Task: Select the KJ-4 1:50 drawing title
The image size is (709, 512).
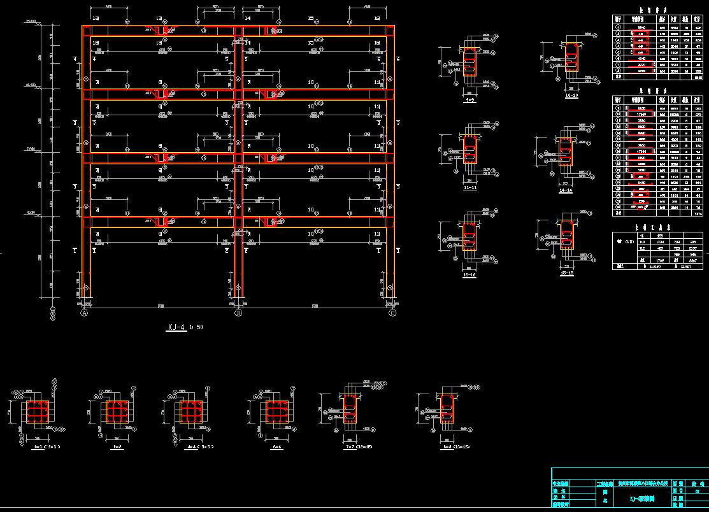Action: 185,327
